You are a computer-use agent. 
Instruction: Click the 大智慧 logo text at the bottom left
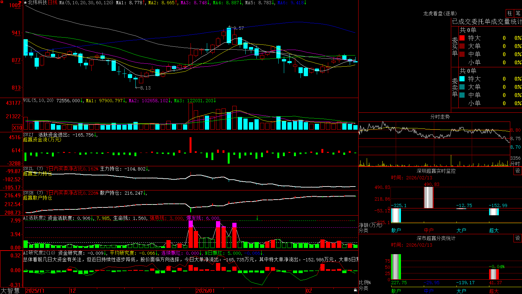pyautogui.click(x=10, y=291)
